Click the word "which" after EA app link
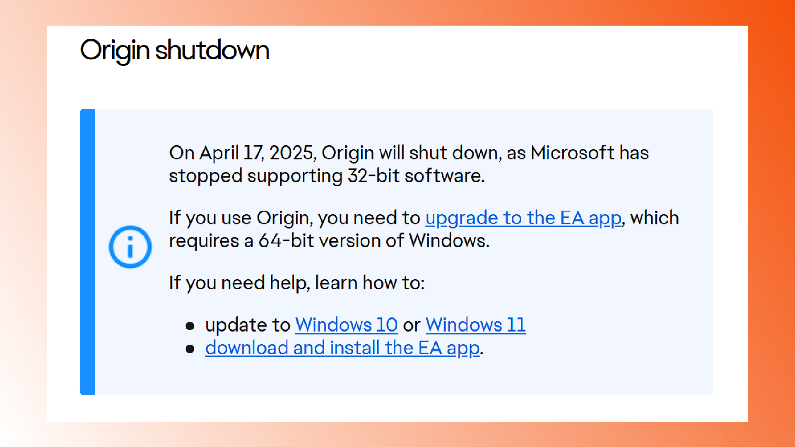795x447 pixels. click(655, 218)
